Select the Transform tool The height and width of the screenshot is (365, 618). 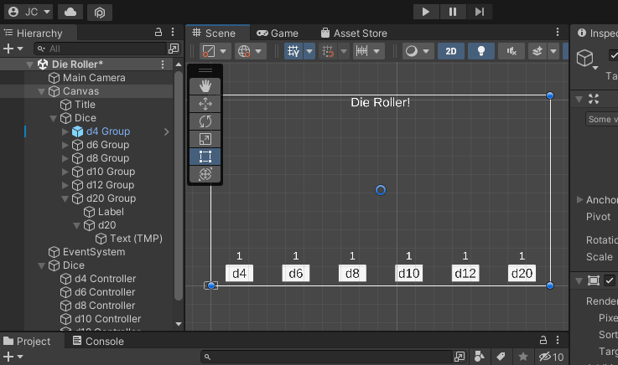205,174
